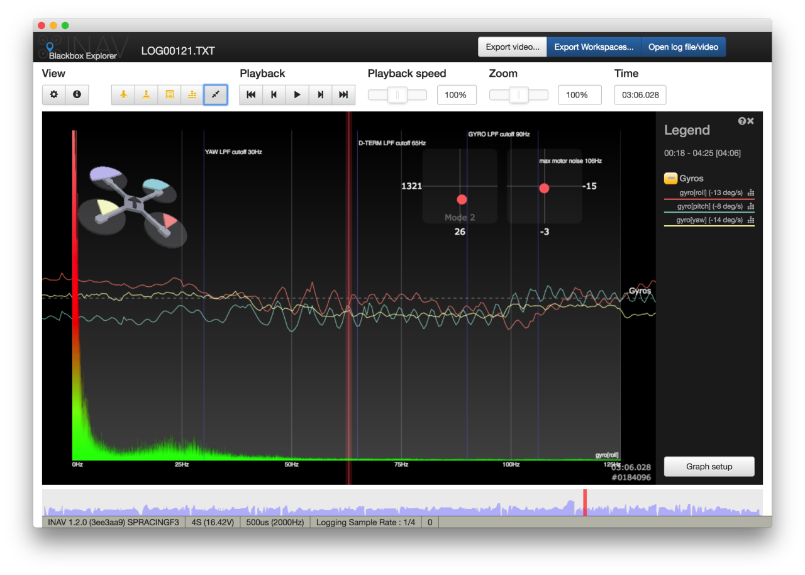Jump to log end

pyautogui.click(x=343, y=95)
